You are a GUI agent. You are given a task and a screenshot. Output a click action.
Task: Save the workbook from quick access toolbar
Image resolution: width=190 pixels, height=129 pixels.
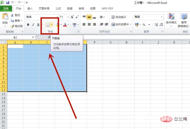[8, 2]
